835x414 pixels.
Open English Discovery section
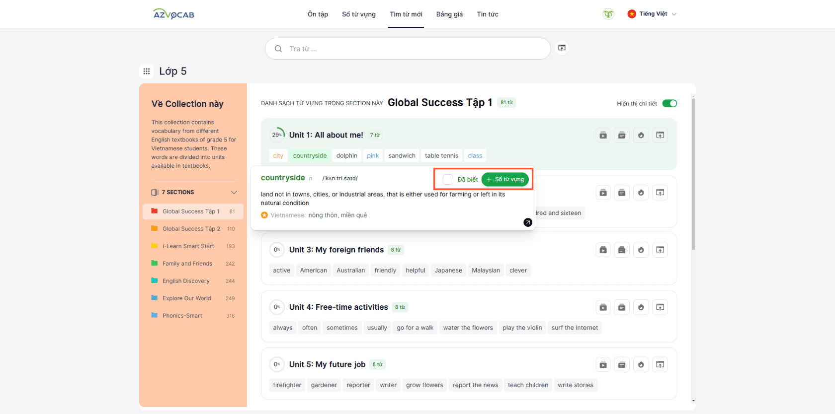coord(193,281)
